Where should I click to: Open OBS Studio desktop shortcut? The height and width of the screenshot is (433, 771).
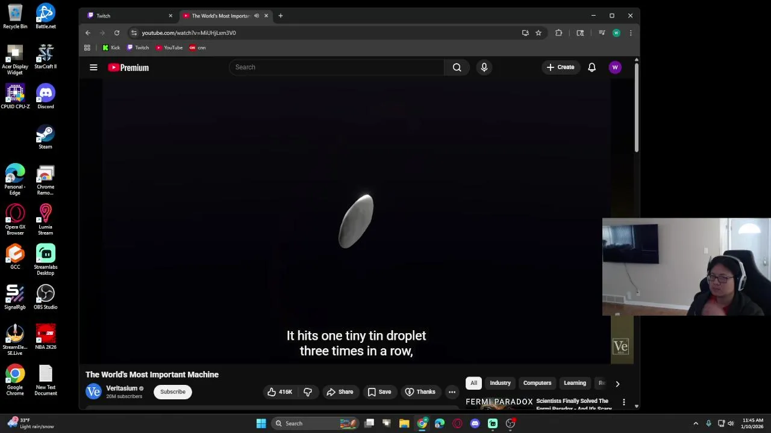pos(45,297)
